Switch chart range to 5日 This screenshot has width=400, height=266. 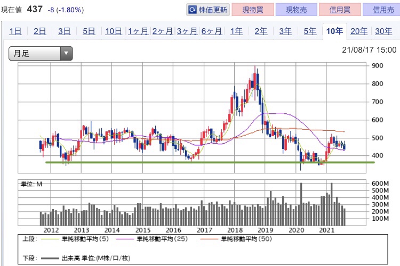click(89, 31)
